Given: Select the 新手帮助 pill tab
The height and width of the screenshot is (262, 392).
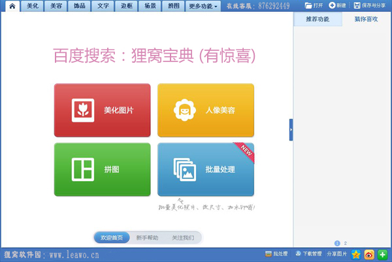Looking at the screenshot, I should point(147,238).
